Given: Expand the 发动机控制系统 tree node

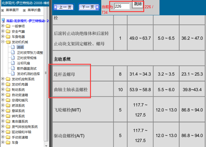Looking at the screenshot, I should point(3,79).
